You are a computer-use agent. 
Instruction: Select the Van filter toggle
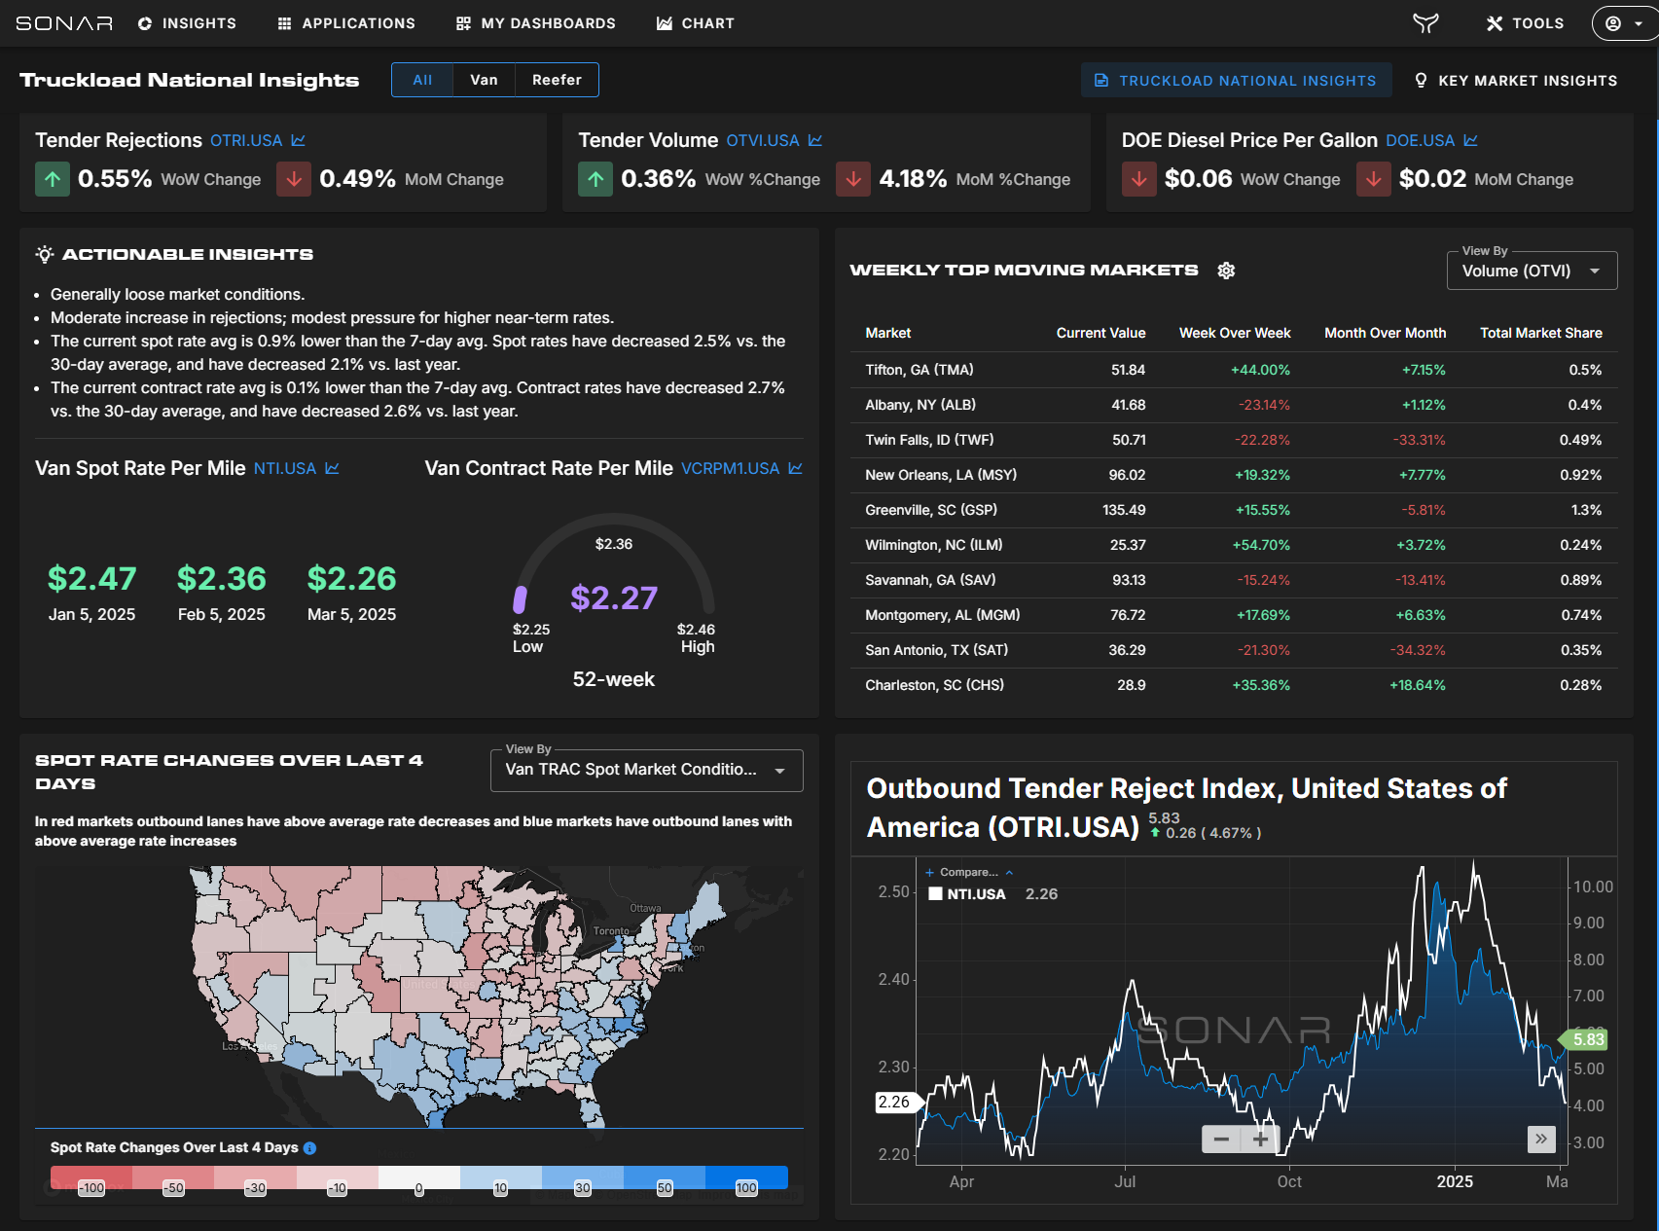pos(484,80)
